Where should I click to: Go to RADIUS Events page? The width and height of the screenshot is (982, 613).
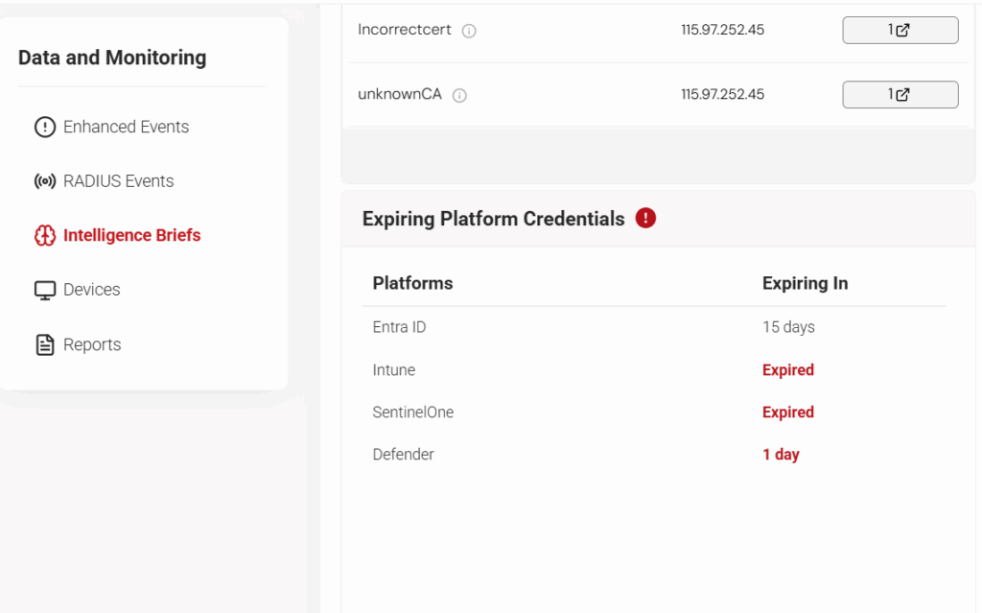[118, 181]
